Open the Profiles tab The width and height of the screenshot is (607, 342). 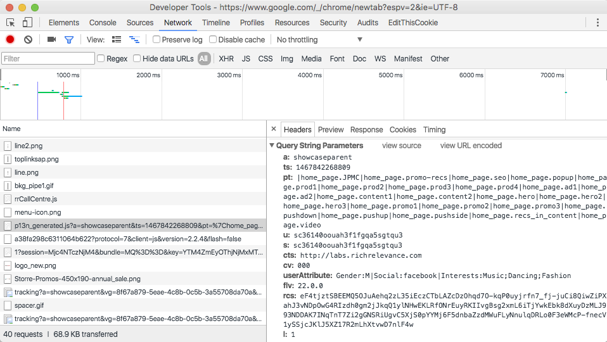[252, 23]
